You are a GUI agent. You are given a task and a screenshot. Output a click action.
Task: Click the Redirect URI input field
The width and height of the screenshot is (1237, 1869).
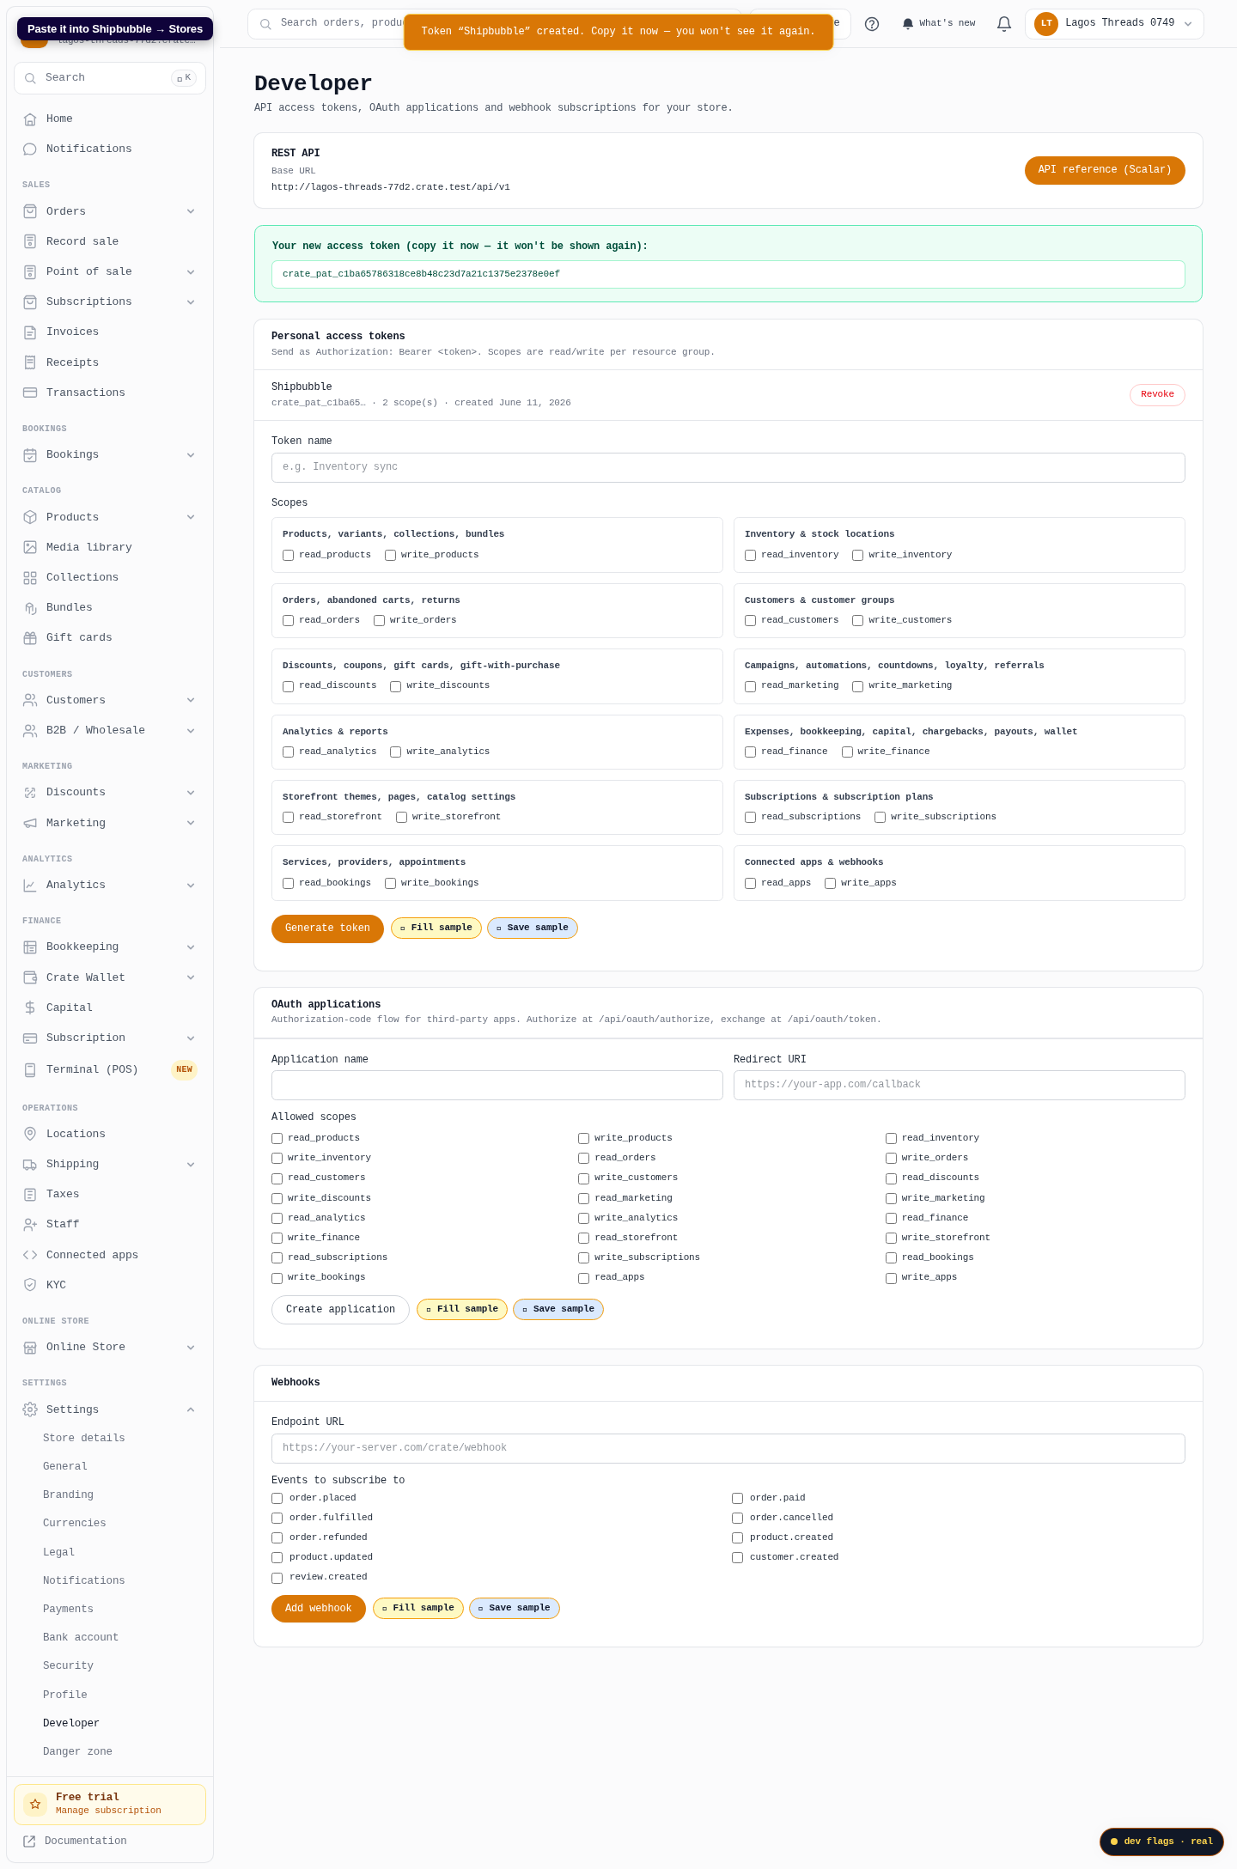click(x=960, y=1085)
